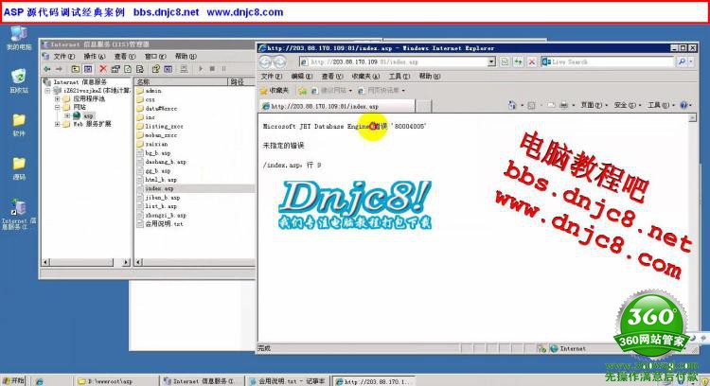Open 文件(F) menu in IIS Manager
The image size is (710, 386).
coord(63,57)
